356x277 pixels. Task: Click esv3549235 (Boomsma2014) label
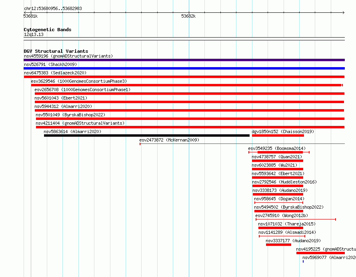pyautogui.click(x=277, y=148)
